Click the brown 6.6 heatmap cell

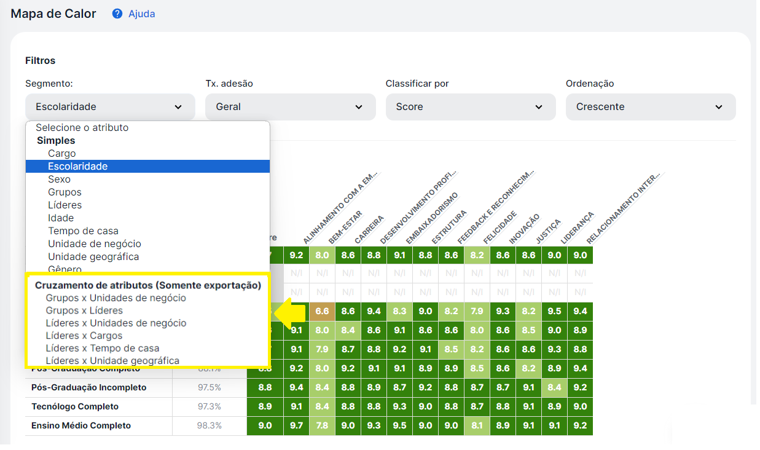pyautogui.click(x=322, y=312)
